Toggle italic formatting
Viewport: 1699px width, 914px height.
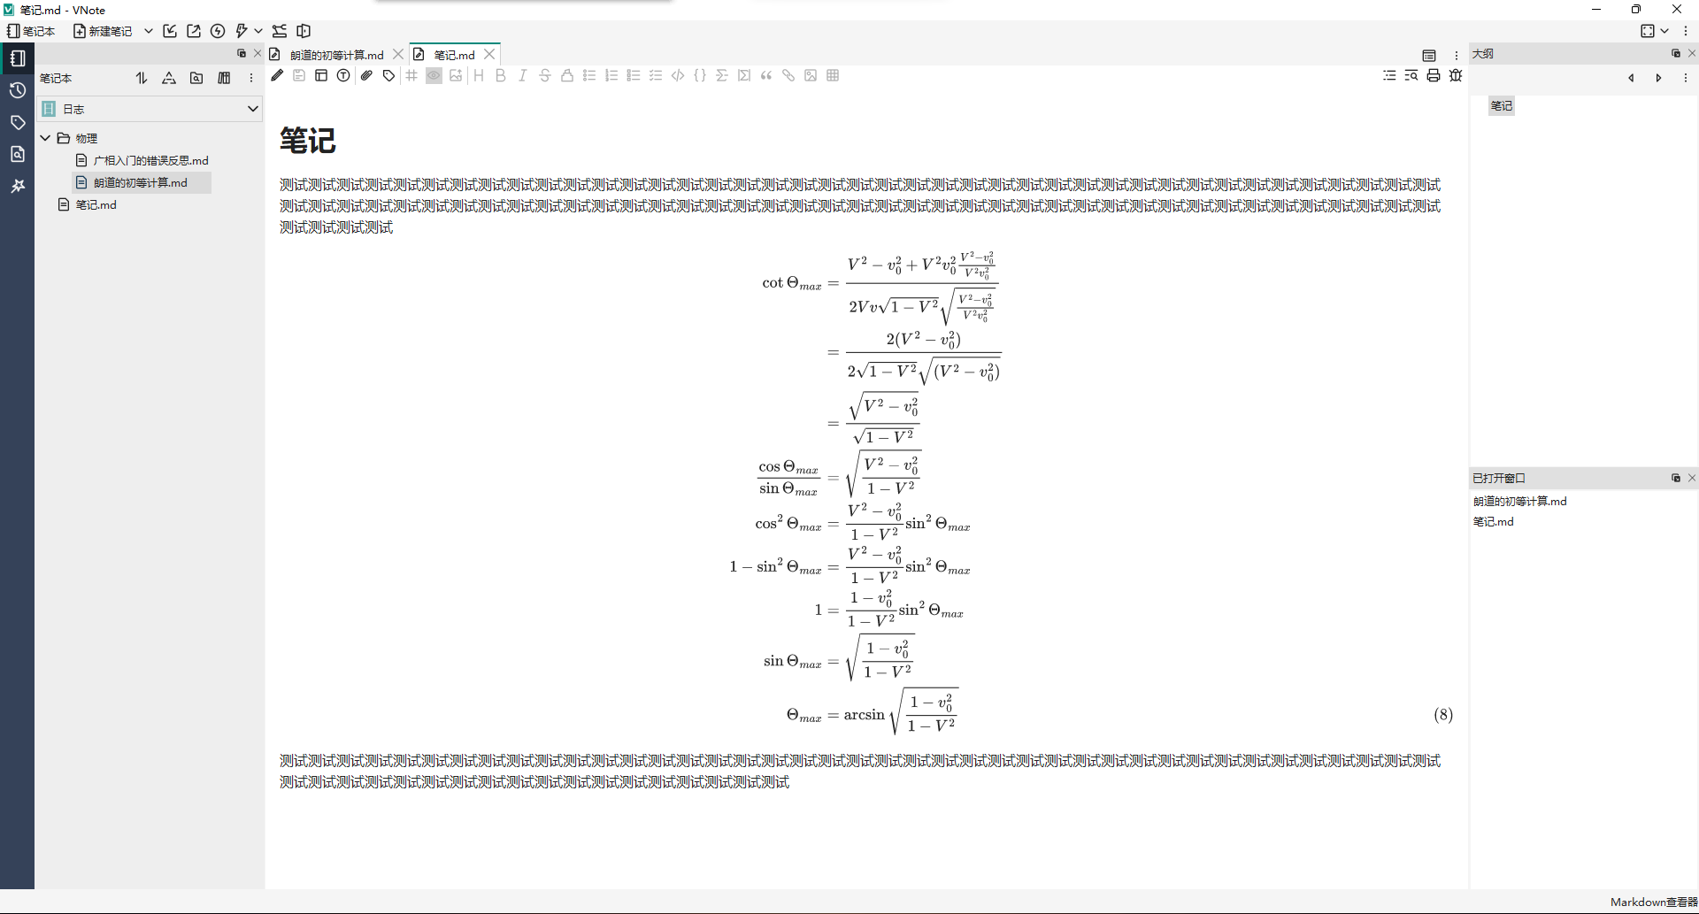point(523,76)
